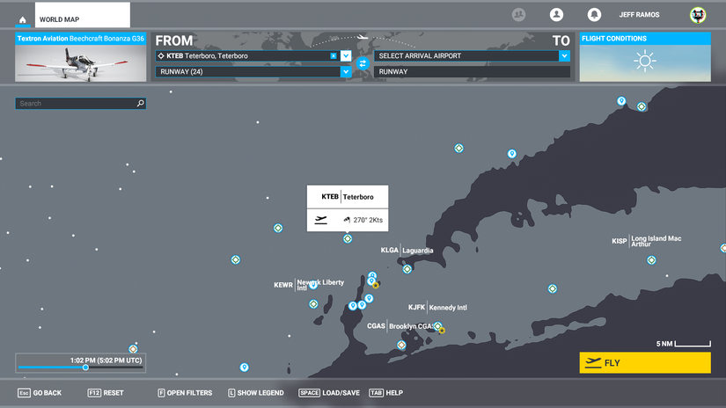
Task: Click Jeff Ramos profile avatar
Action: click(x=697, y=15)
